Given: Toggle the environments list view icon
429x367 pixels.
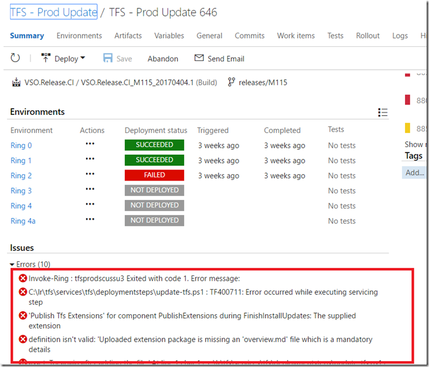Looking at the screenshot, I should click(x=383, y=112).
